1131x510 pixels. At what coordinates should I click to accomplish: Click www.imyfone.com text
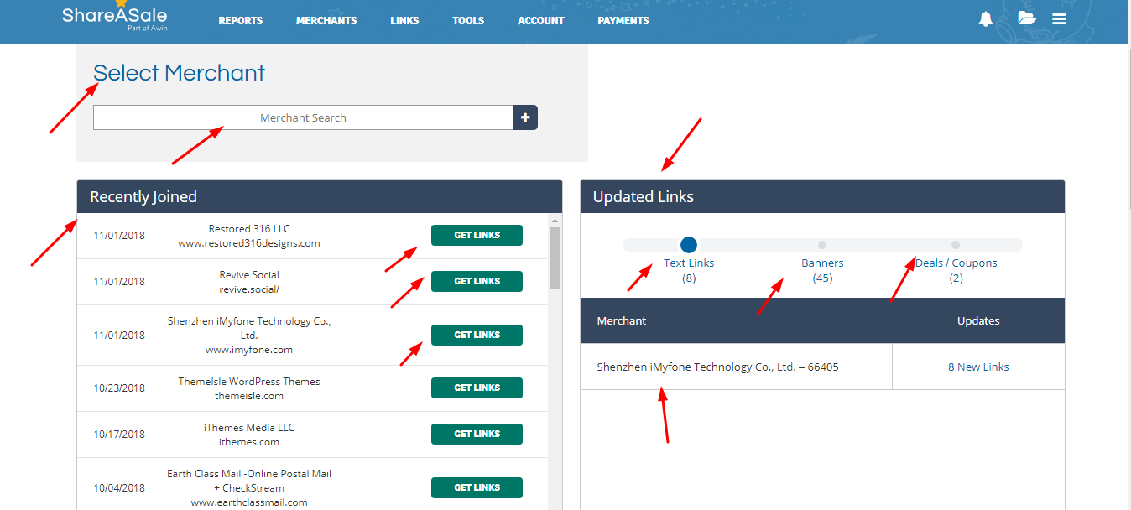[249, 350]
